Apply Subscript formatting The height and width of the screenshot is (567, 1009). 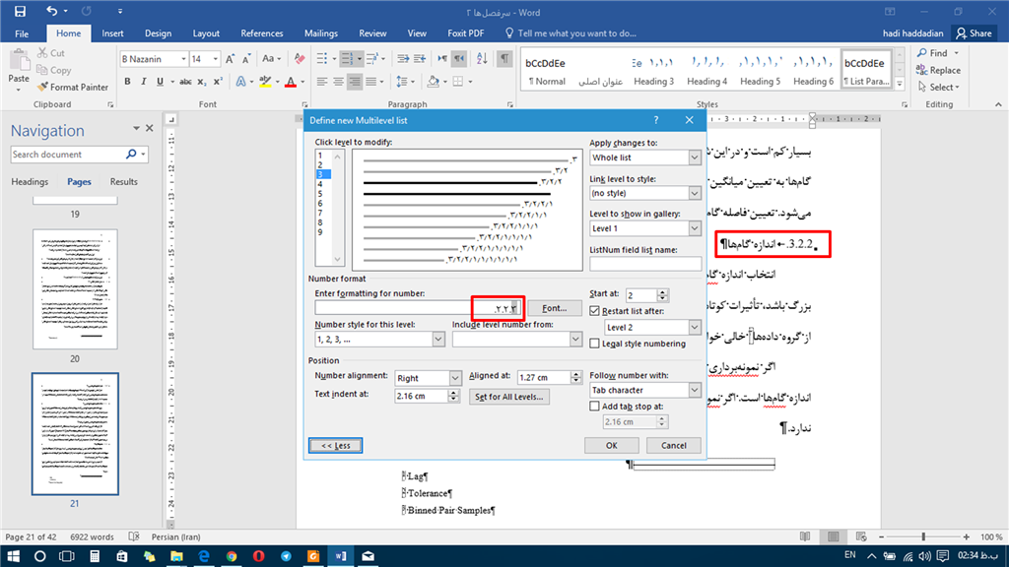coord(202,81)
